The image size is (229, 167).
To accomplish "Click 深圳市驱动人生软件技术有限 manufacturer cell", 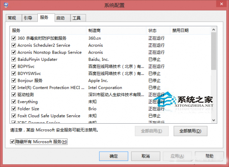I will (116, 95).
